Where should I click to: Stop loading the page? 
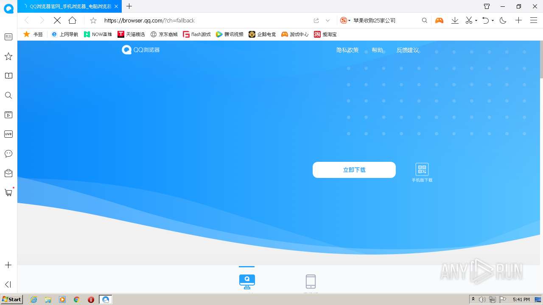tap(57, 20)
